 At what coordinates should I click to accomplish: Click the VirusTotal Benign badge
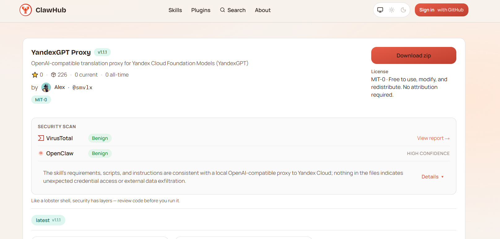click(100, 138)
